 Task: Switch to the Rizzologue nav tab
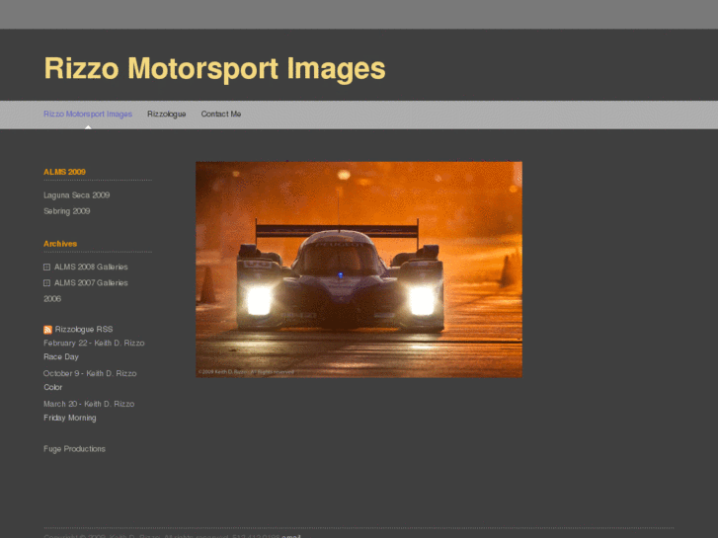166,115
